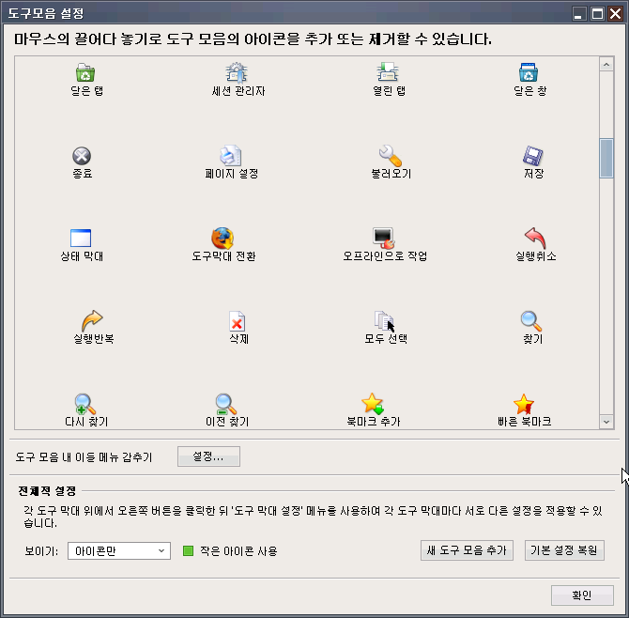The width and height of the screenshot is (629, 618).
Task: Click the 모두 선택 select all icon
Action: (x=385, y=321)
